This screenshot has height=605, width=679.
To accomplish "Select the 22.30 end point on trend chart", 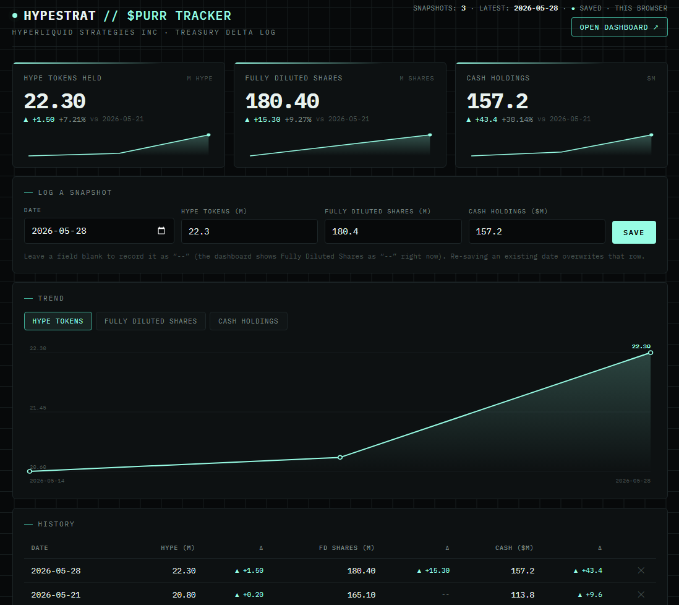I will [x=651, y=353].
